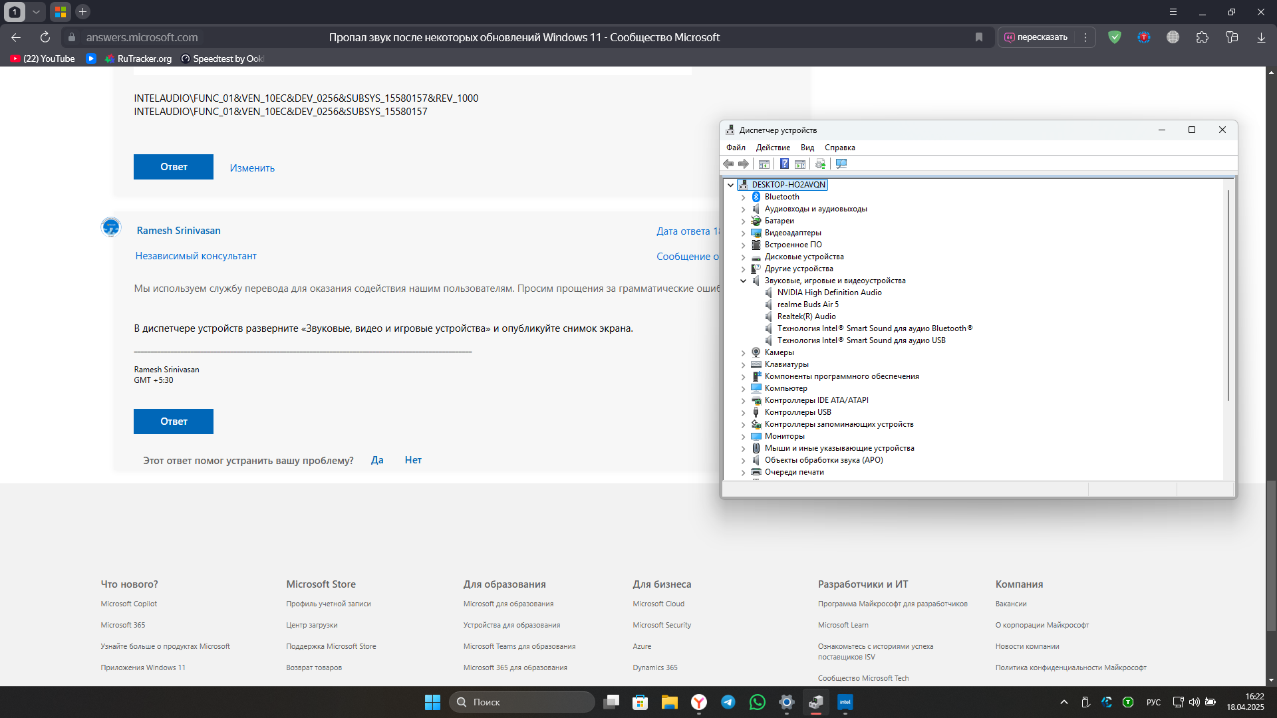Image resolution: width=1277 pixels, height=718 pixels.
Task: Expand the Видеоадаптеры category
Action: click(x=744, y=233)
